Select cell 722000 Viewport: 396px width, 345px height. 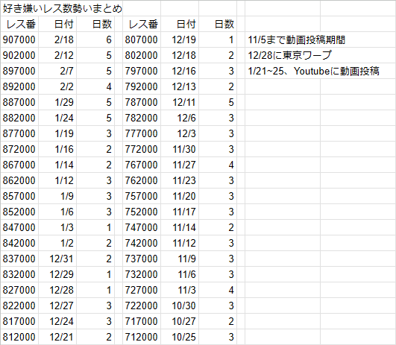(x=142, y=306)
